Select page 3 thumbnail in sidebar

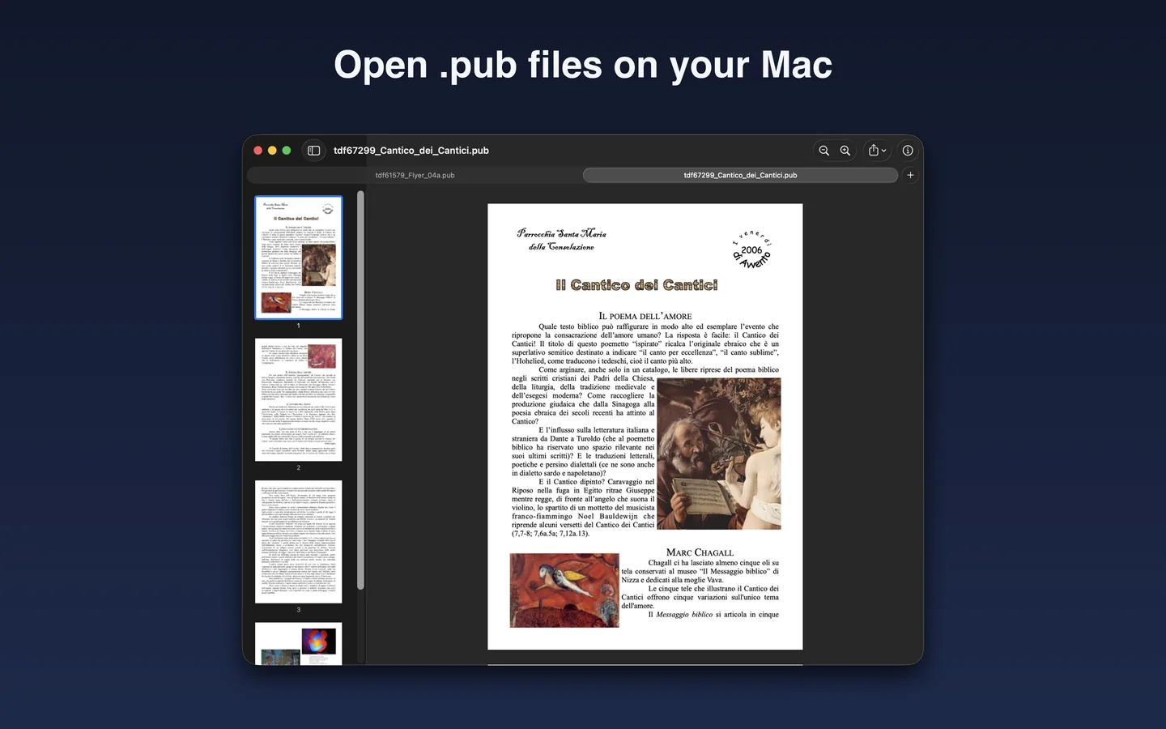click(299, 542)
